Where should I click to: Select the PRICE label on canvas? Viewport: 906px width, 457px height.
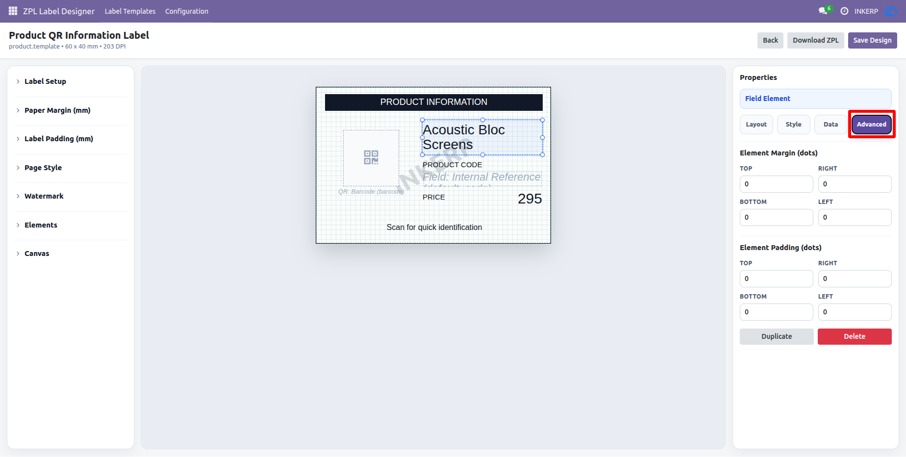point(434,197)
